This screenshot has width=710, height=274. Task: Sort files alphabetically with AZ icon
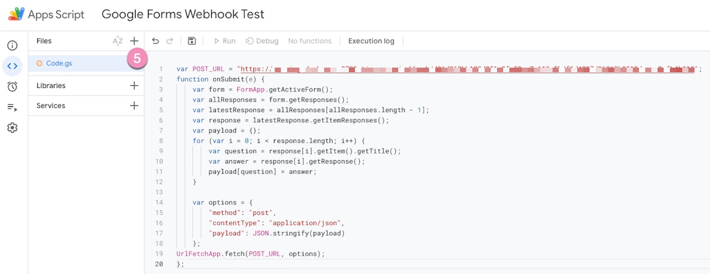(118, 41)
